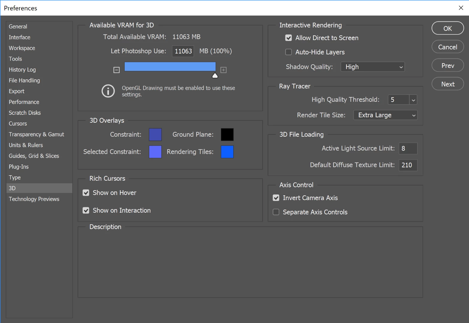Open Transparency & Gamut preferences
This screenshot has height=323, width=469.
39,134
